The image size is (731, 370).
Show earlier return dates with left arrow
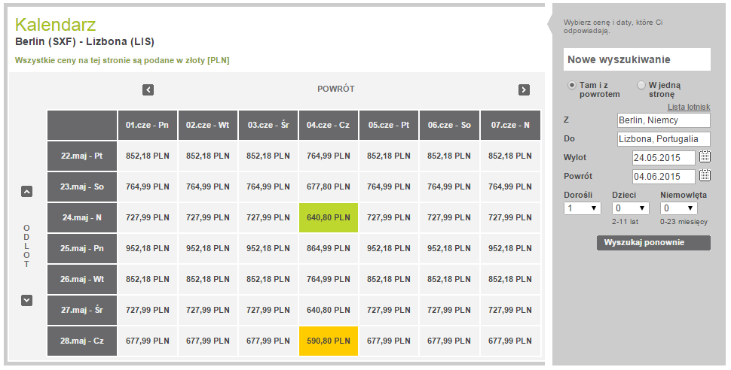pos(148,89)
